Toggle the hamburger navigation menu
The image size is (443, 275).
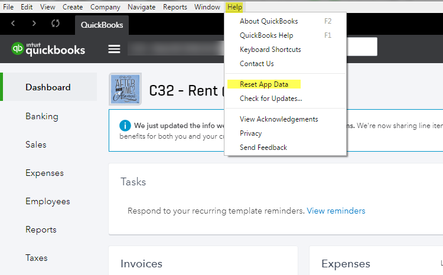[x=114, y=49]
